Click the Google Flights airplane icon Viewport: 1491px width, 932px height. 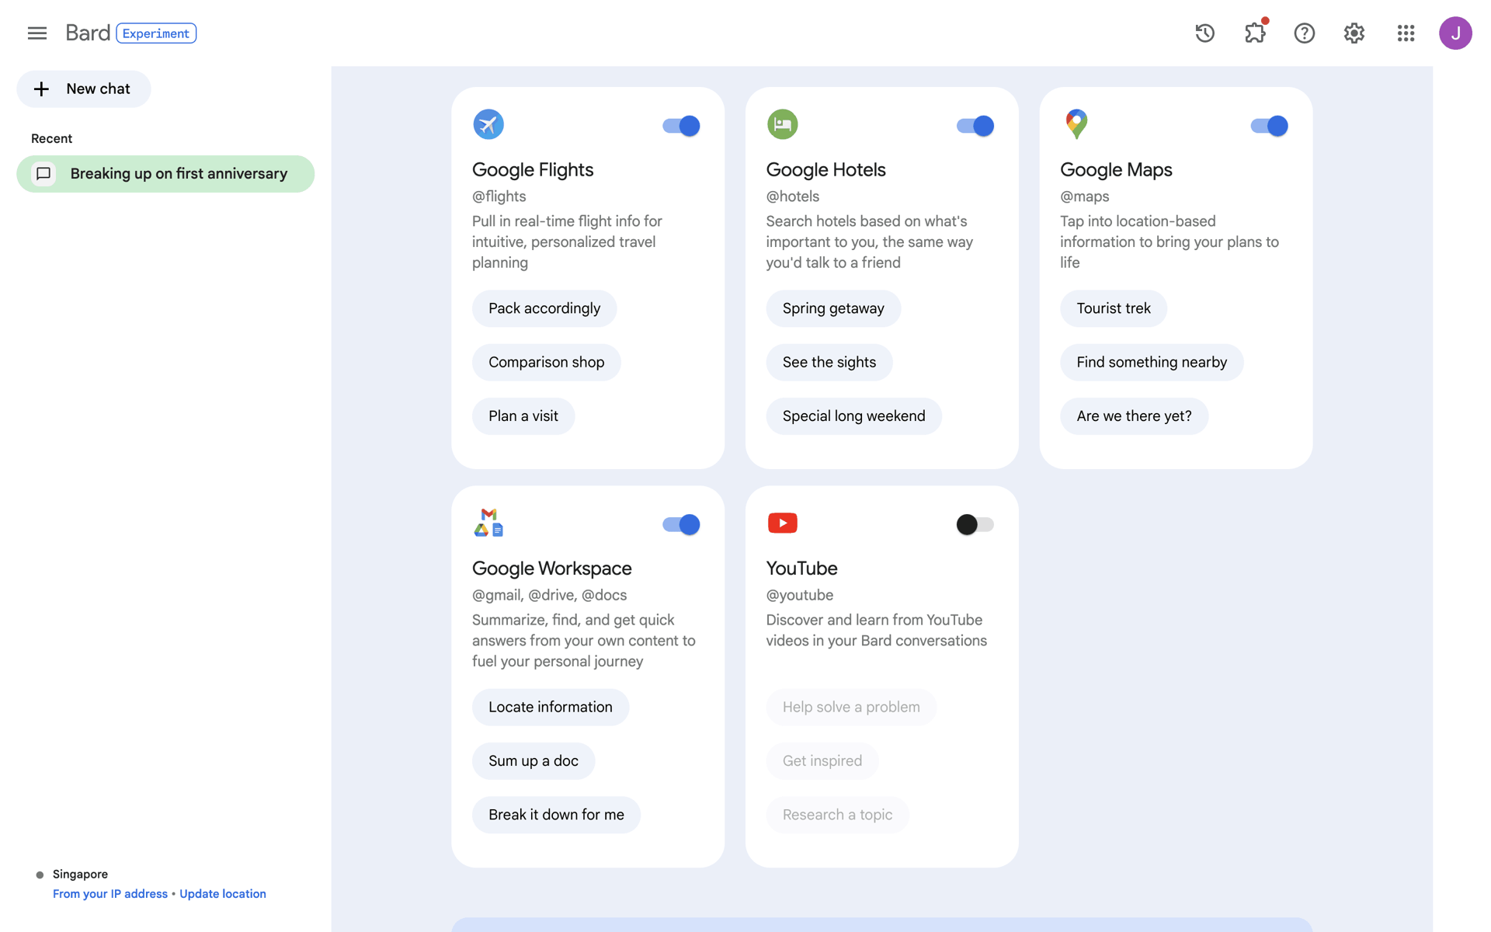[x=488, y=124]
